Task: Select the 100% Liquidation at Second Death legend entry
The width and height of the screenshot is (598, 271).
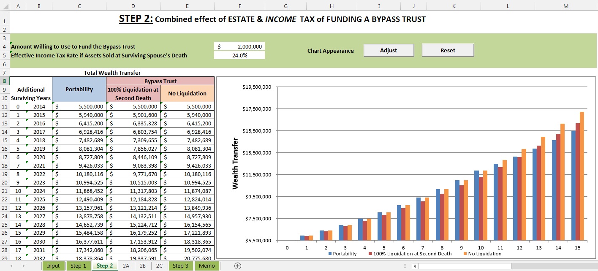Action: pyautogui.click(x=410, y=254)
